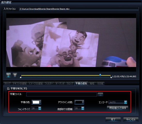Click the 底部までの距離 stepper arrows

[x=83, y=108]
